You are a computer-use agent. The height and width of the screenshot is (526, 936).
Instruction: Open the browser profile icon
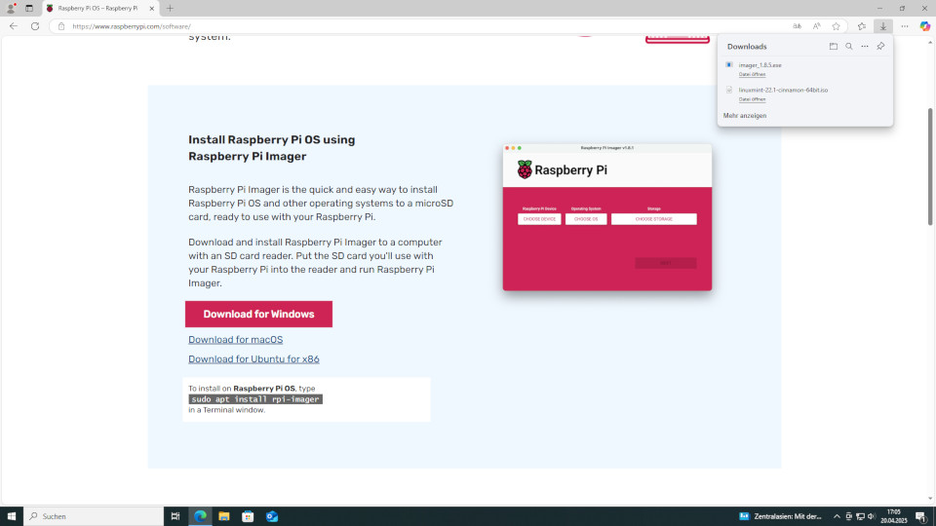pyautogui.click(x=11, y=9)
